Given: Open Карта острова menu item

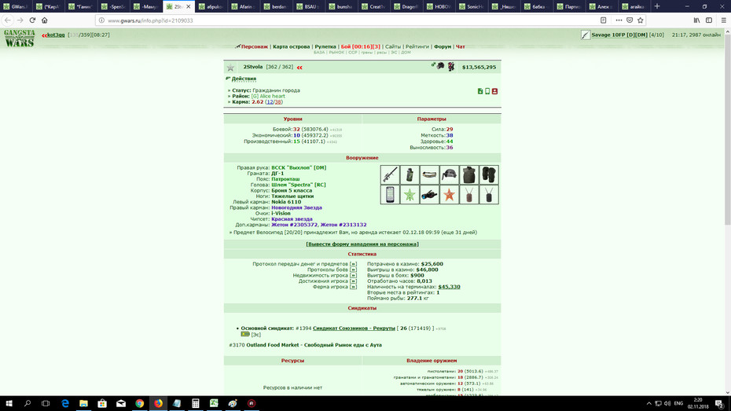Looking at the screenshot, I should (291, 46).
